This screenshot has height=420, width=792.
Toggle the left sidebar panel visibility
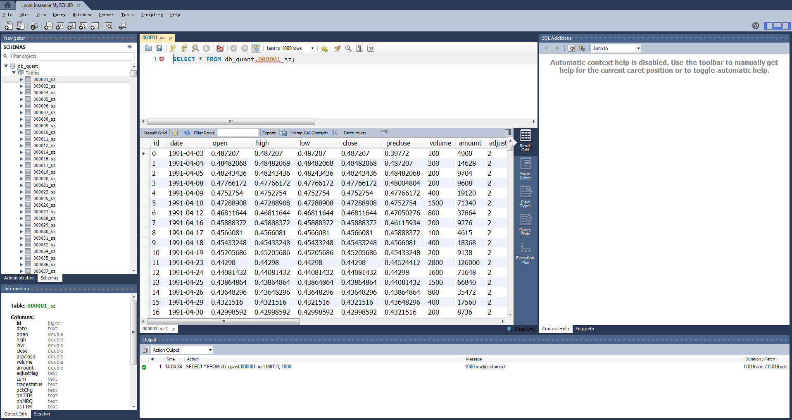click(768, 26)
